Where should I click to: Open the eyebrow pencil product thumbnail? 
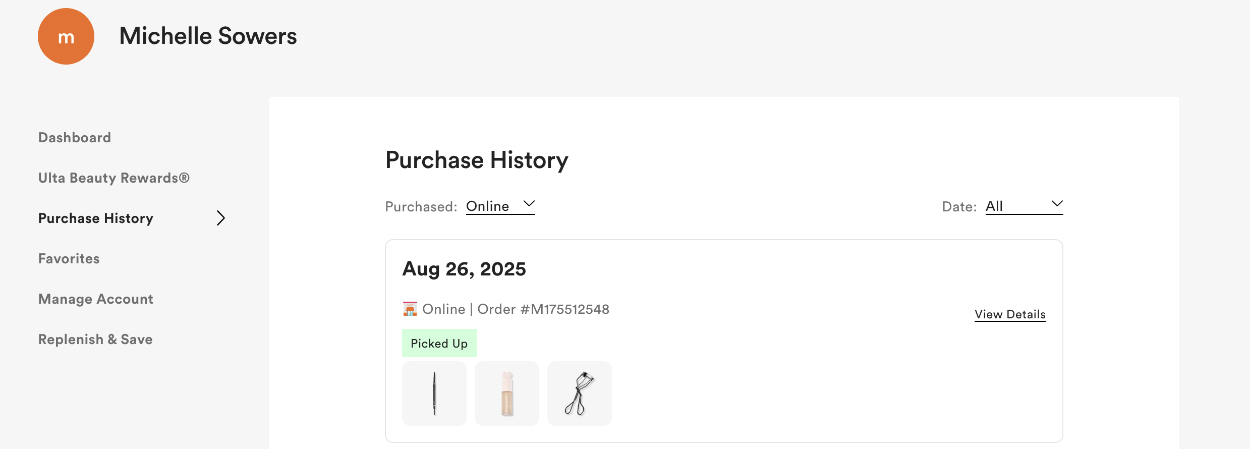coord(434,394)
